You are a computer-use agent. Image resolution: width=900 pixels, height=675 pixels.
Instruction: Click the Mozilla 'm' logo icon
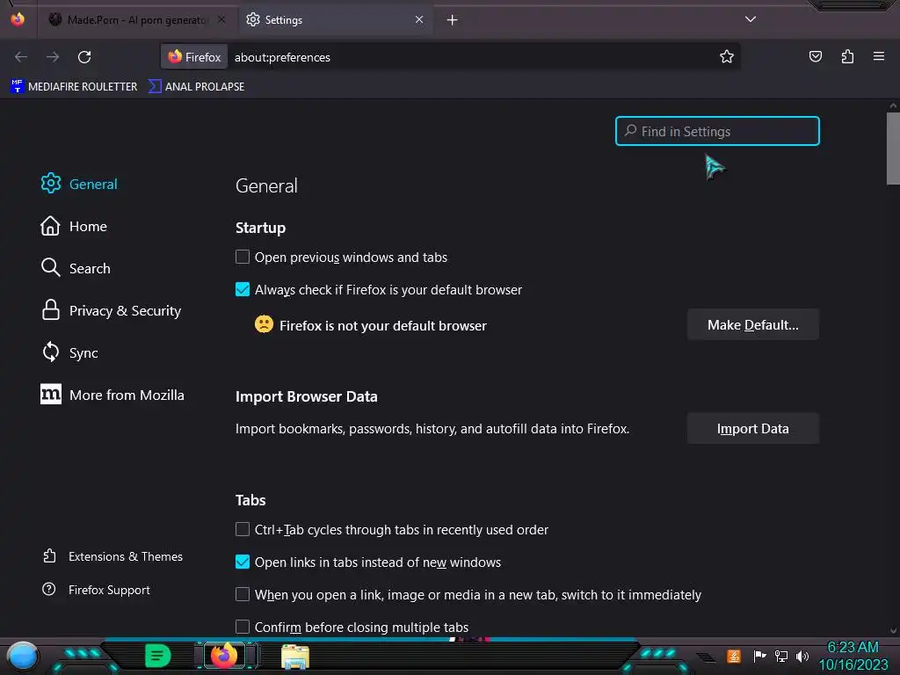tap(50, 395)
